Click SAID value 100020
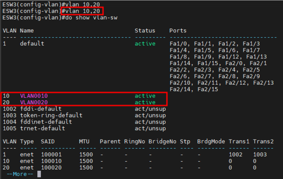 (x=52, y=168)
